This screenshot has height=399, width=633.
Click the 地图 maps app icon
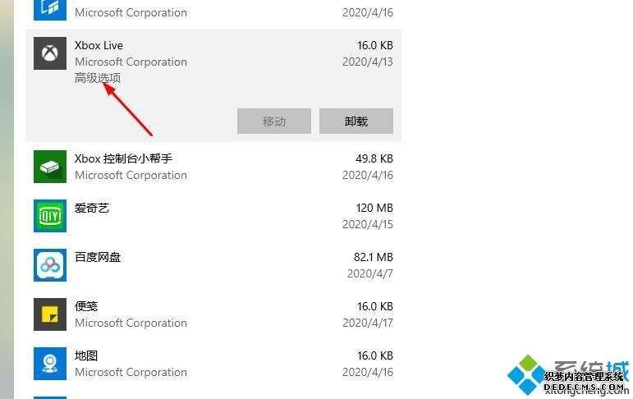49,364
